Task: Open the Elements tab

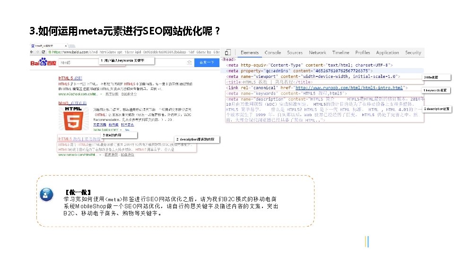Action: [250, 52]
